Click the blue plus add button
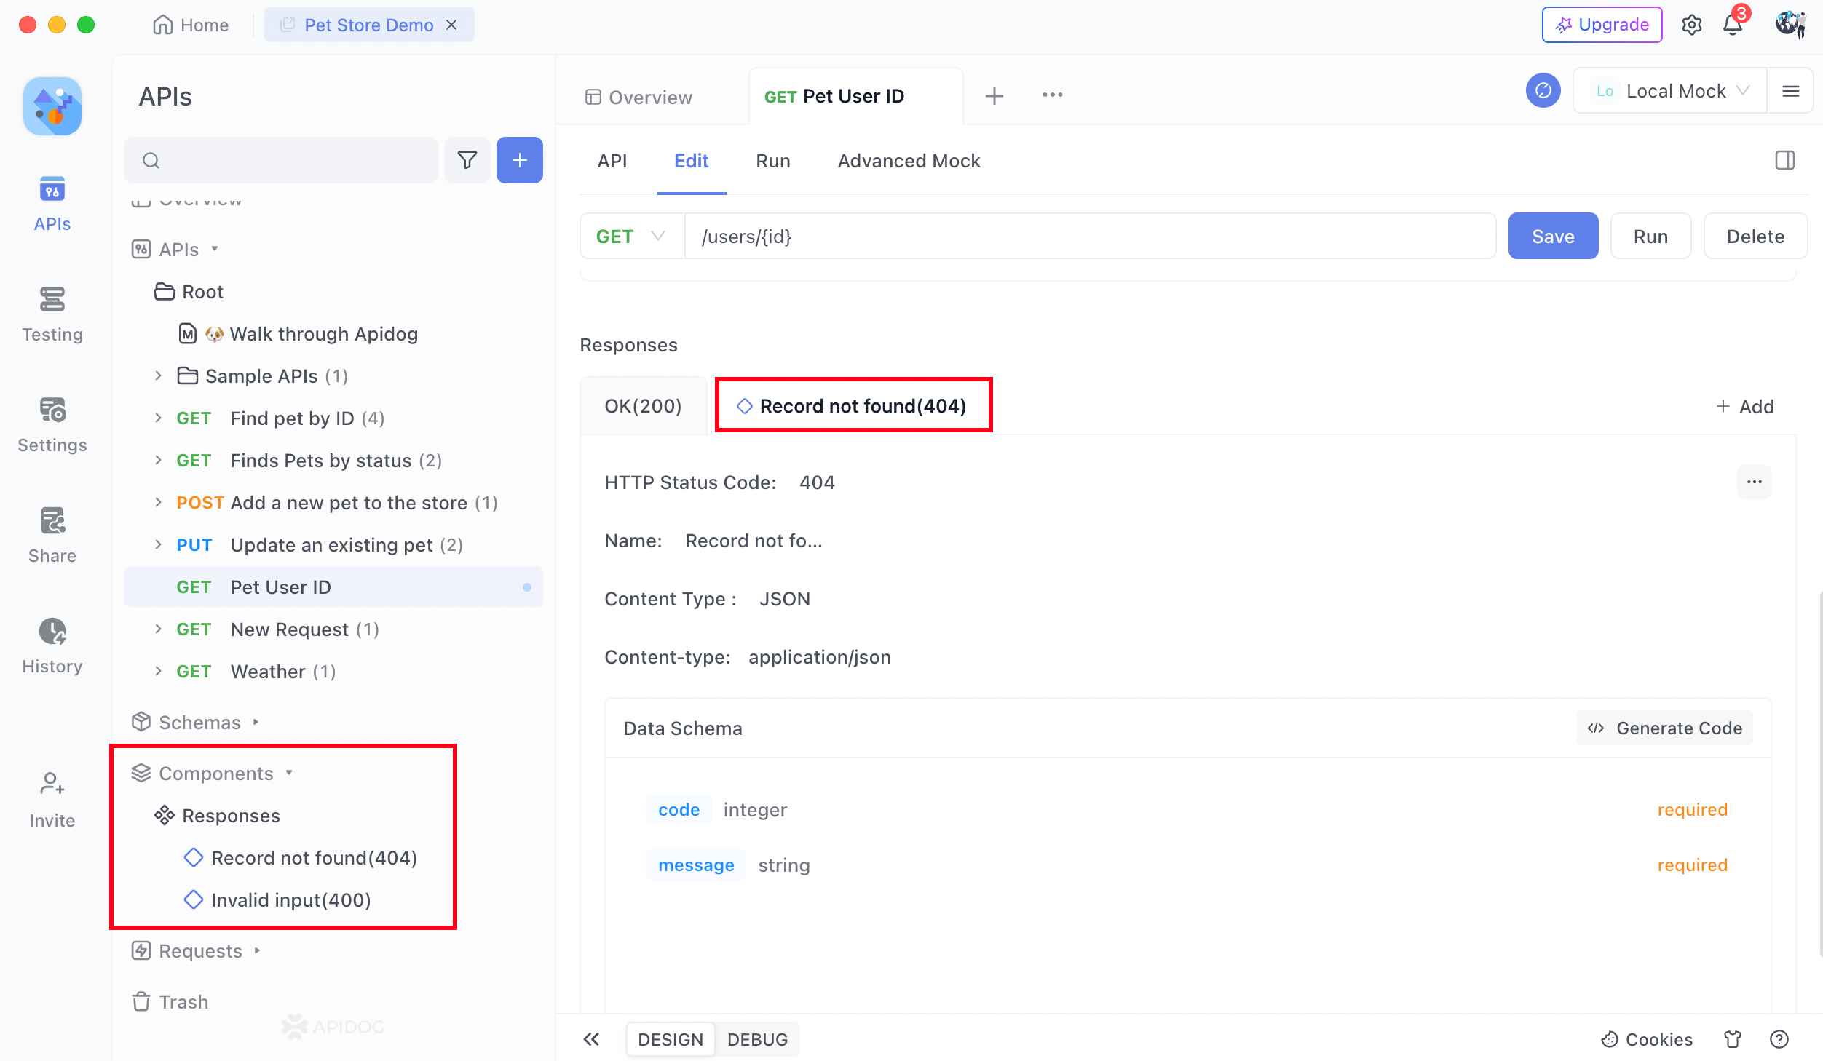This screenshot has height=1061, width=1823. click(x=519, y=160)
